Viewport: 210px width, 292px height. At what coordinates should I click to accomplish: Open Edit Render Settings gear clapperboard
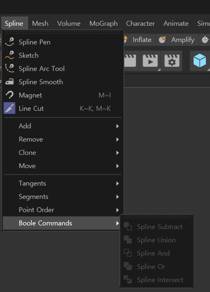[172, 61]
